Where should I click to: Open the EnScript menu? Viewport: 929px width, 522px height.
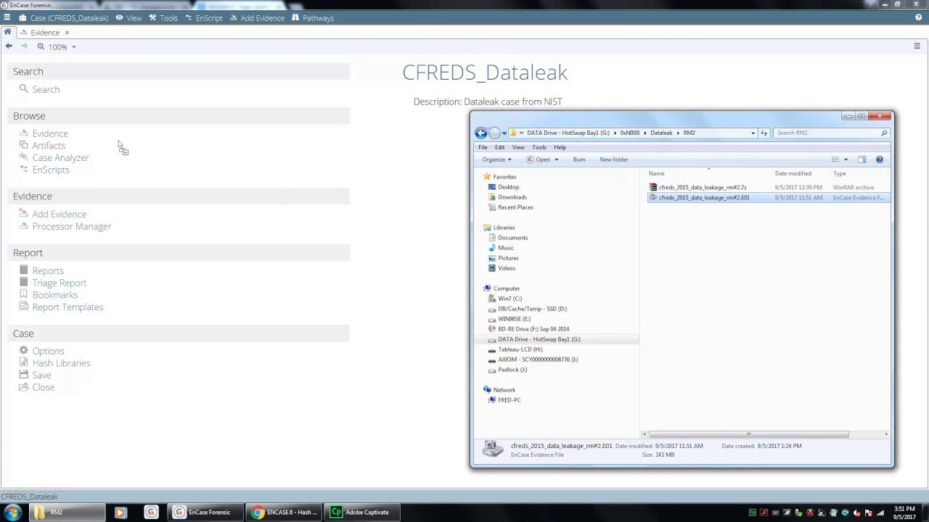pos(204,18)
